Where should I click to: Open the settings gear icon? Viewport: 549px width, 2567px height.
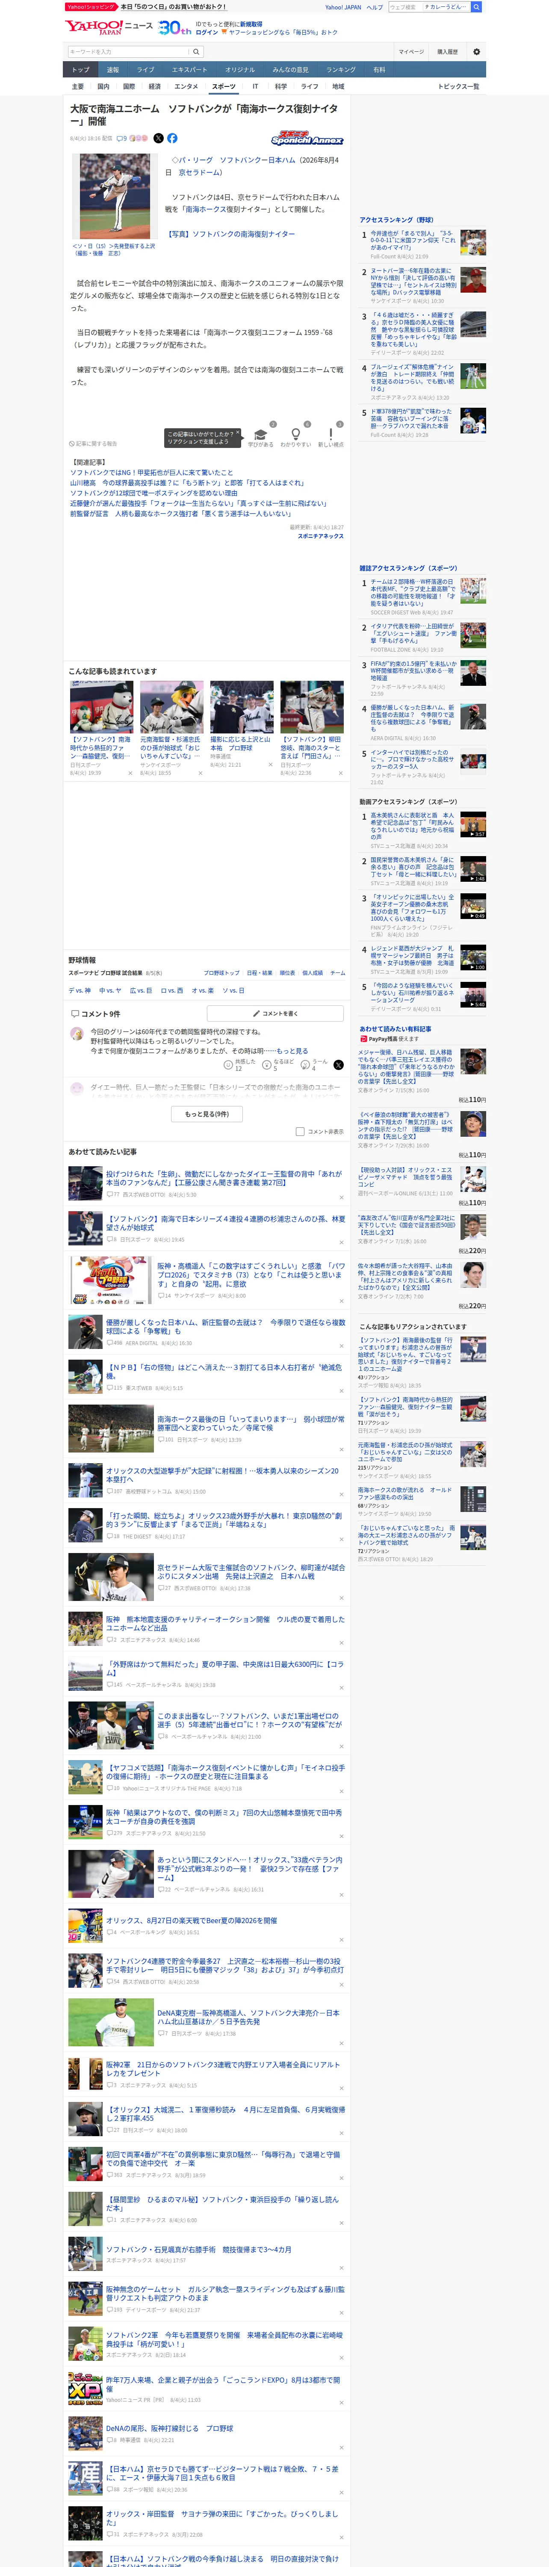pos(476,52)
